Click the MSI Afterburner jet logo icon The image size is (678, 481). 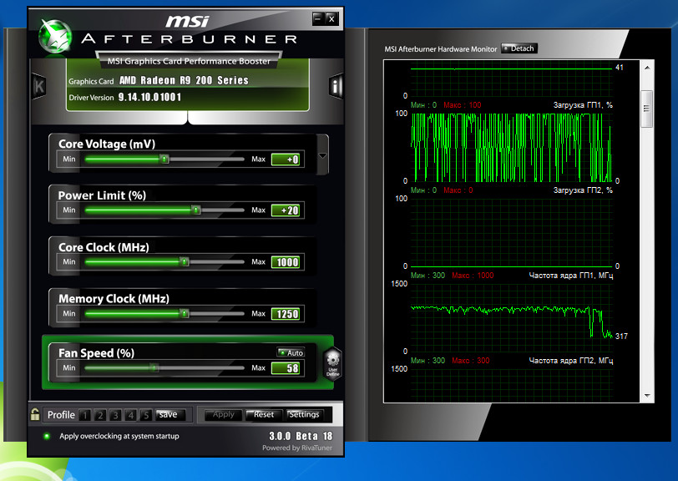pos(55,37)
